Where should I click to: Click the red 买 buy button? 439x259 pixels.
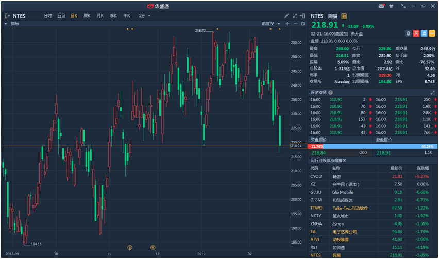click(x=416, y=33)
